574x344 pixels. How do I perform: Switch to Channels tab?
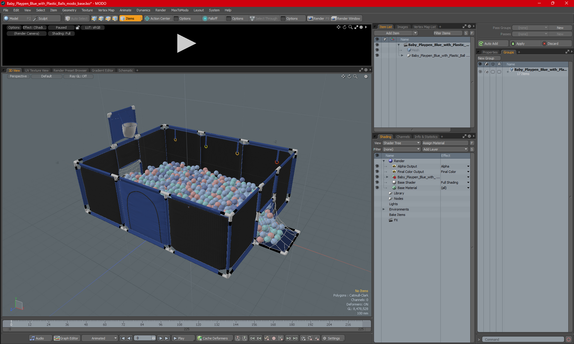pyautogui.click(x=403, y=137)
